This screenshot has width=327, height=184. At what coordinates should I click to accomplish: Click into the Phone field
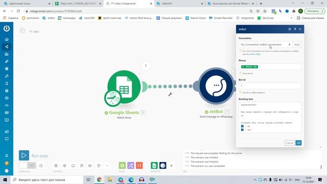click(270, 67)
